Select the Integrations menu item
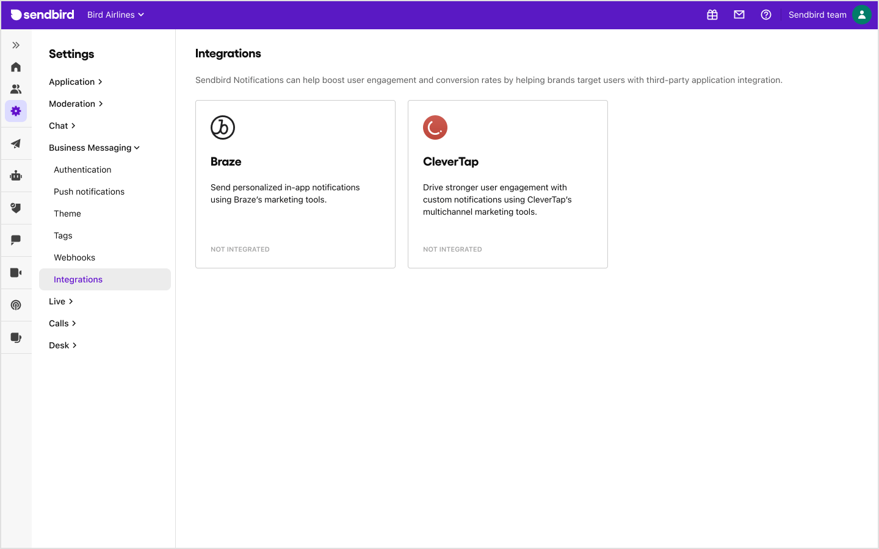 point(105,279)
